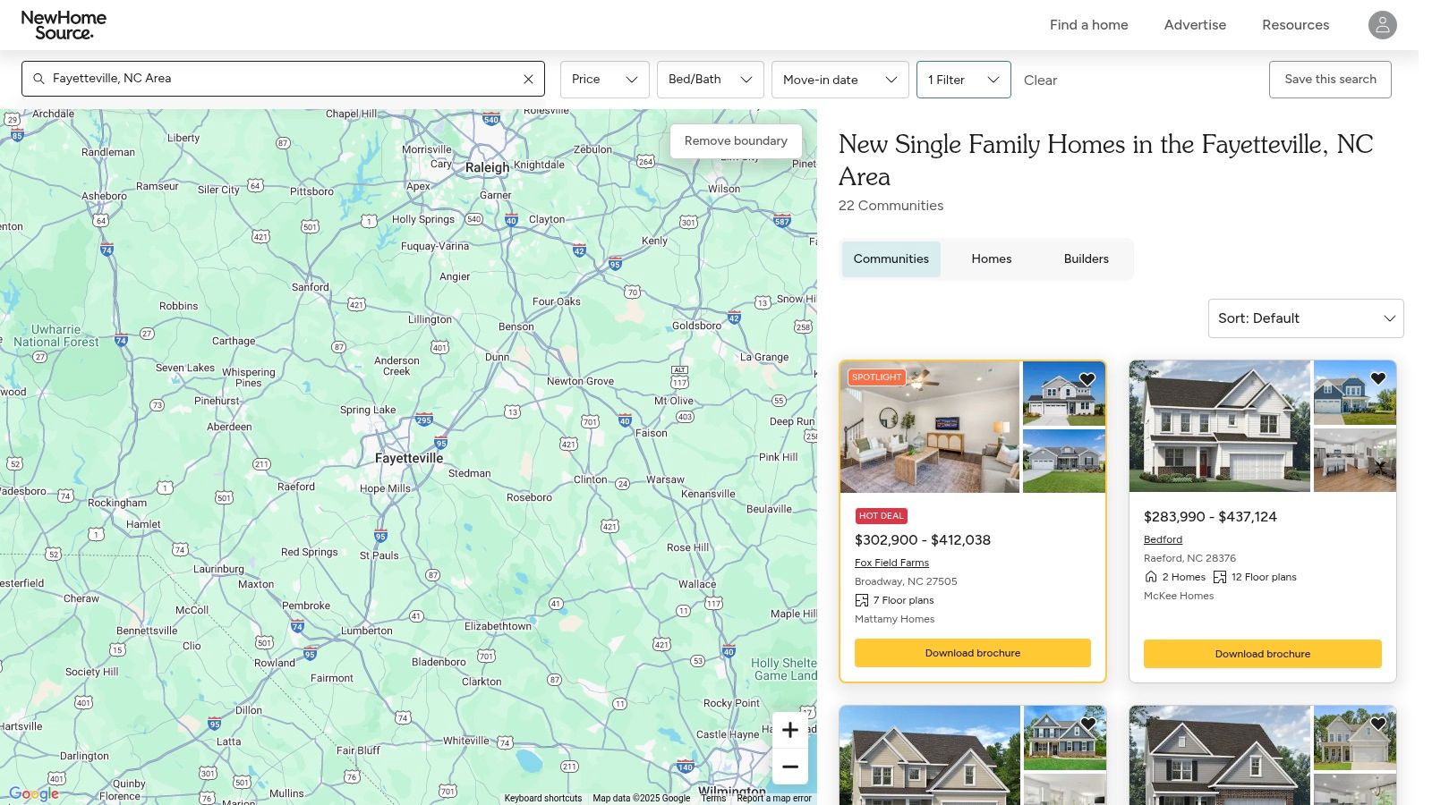Click the Save this search button

tap(1330, 80)
